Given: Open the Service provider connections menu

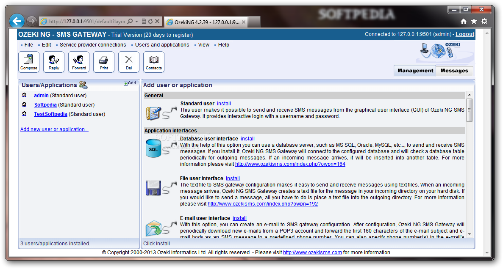Looking at the screenshot, I should point(93,45).
